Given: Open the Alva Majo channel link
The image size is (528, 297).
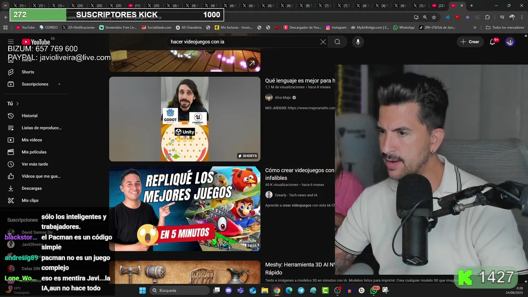Looking at the screenshot, I should click(x=283, y=98).
